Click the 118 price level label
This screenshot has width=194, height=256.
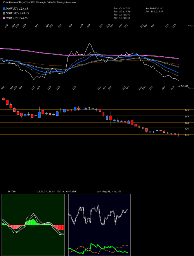pyautogui.click(x=187, y=135)
